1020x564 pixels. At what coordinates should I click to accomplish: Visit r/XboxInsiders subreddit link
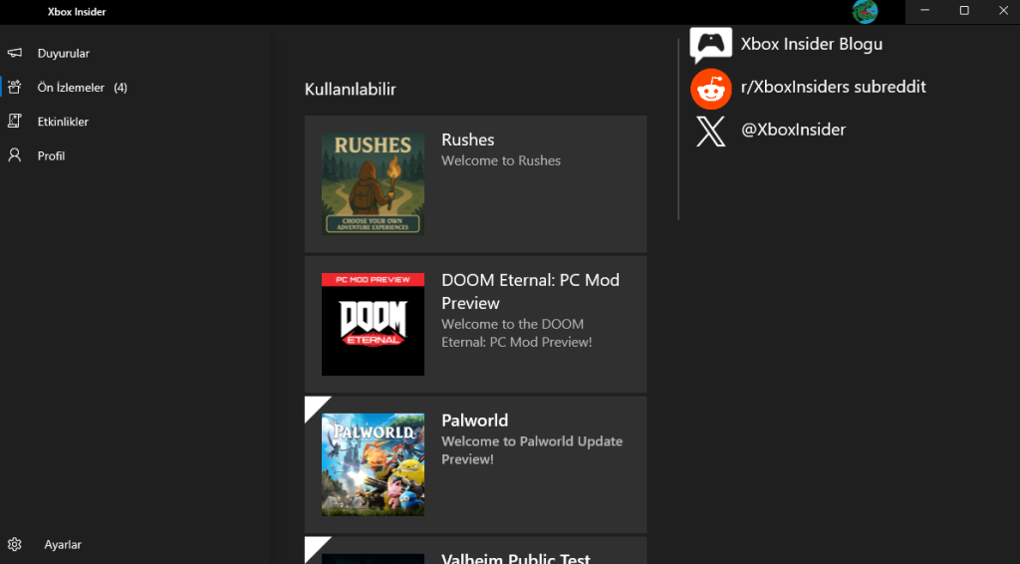834,87
